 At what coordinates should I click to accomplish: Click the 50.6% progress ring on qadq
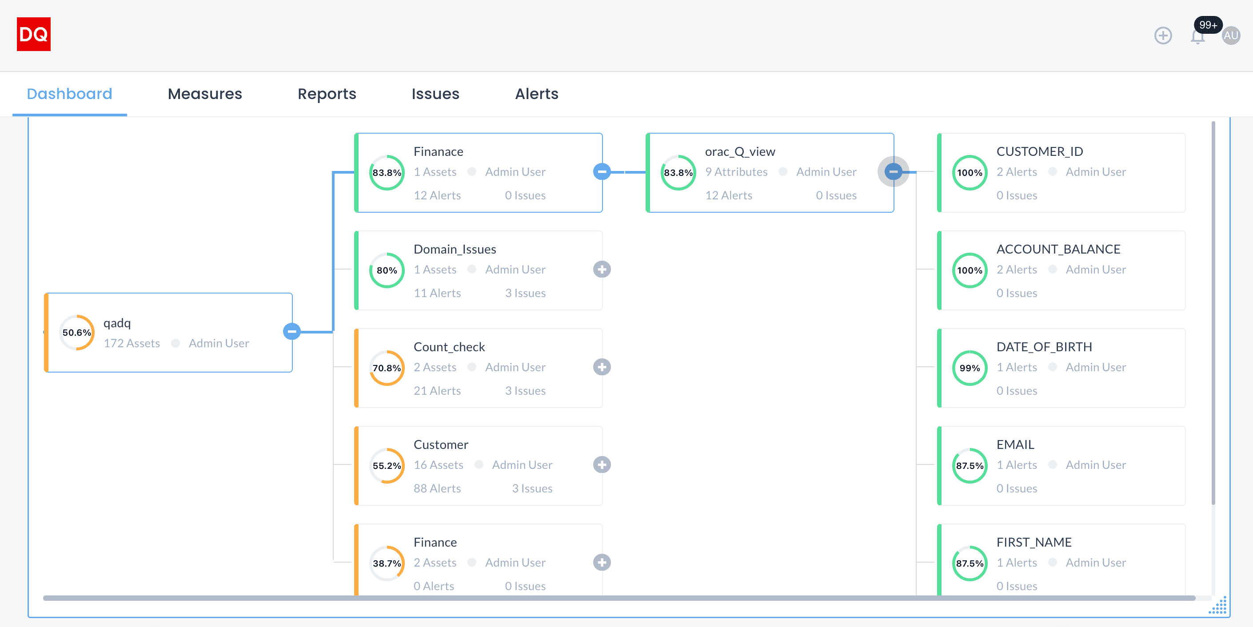click(76, 333)
